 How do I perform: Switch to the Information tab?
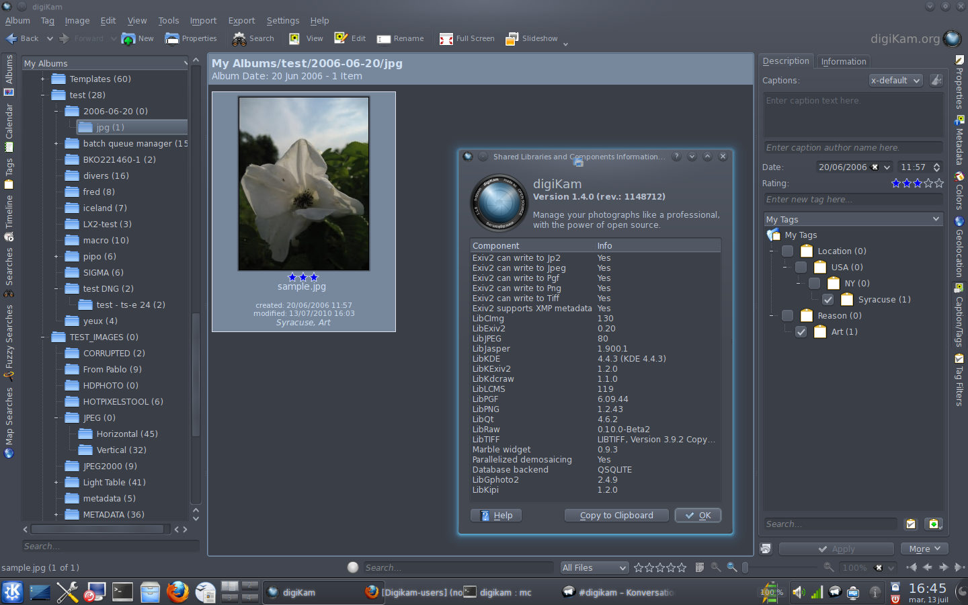tap(843, 61)
